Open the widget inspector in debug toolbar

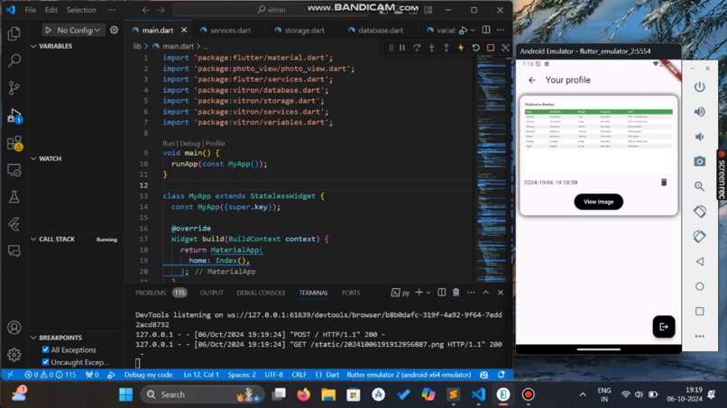pyautogui.click(x=505, y=48)
